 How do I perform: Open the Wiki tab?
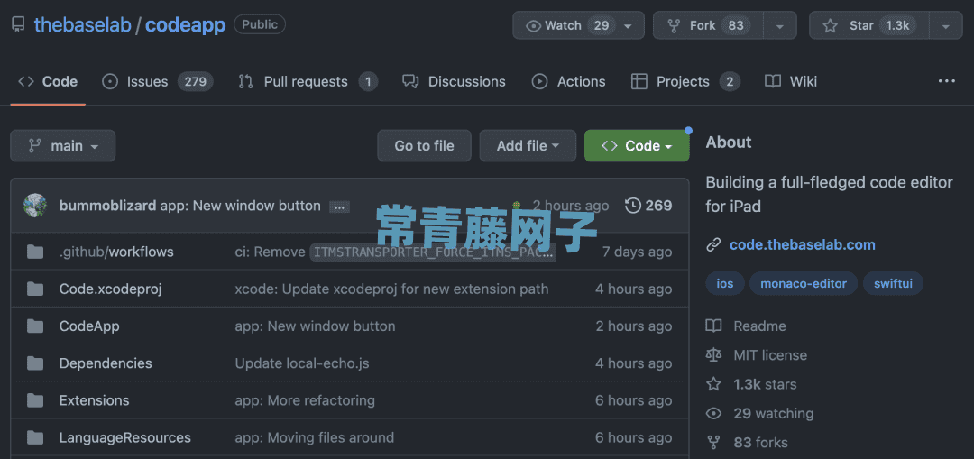tap(791, 81)
